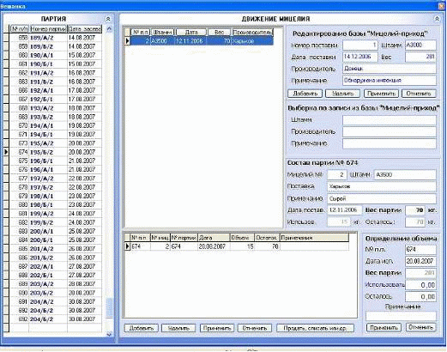Collapse the ПАРТИЯ panel with chevron icon
The height and width of the screenshot is (352, 447).
(108, 19)
